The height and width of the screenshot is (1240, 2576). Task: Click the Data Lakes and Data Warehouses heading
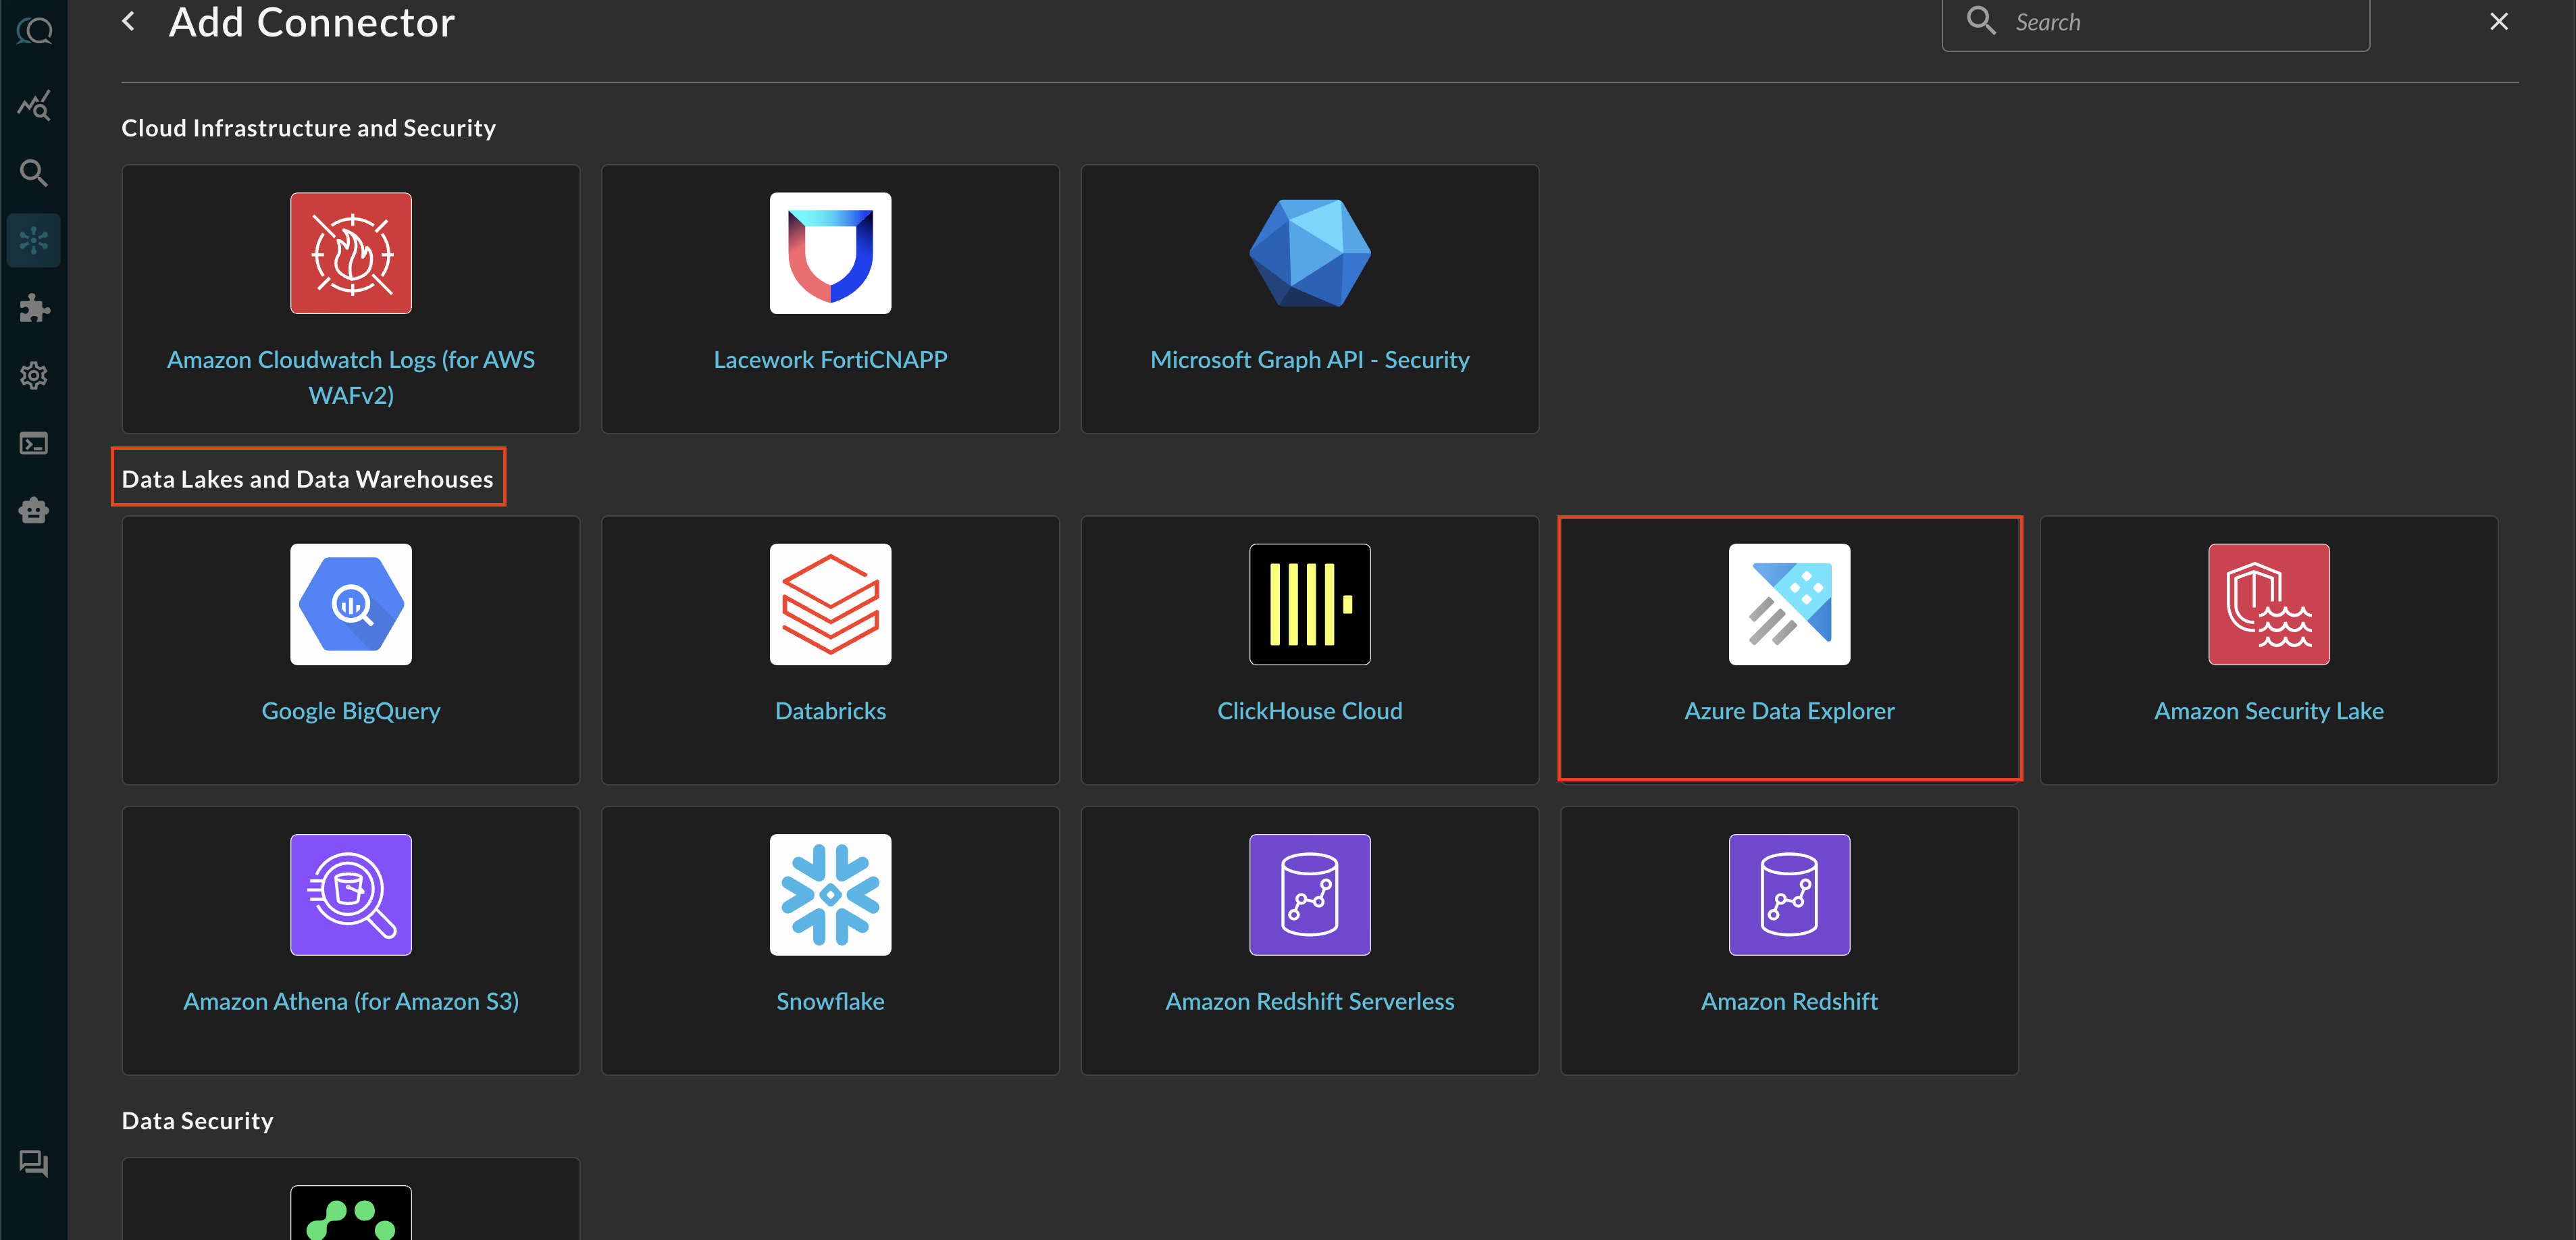pos(307,479)
